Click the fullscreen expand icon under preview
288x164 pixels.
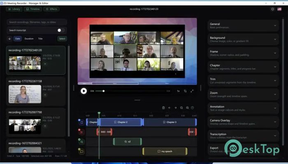pyautogui.click(x=192, y=91)
